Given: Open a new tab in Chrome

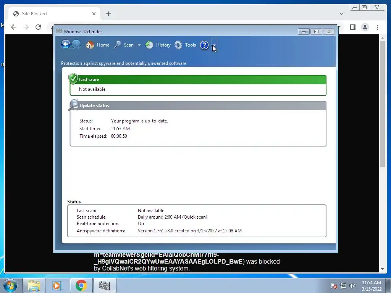Looking at the screenshot, I should point(108,14).
